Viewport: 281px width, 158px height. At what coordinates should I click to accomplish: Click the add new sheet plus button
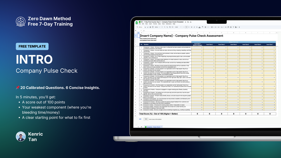(138, 127)
